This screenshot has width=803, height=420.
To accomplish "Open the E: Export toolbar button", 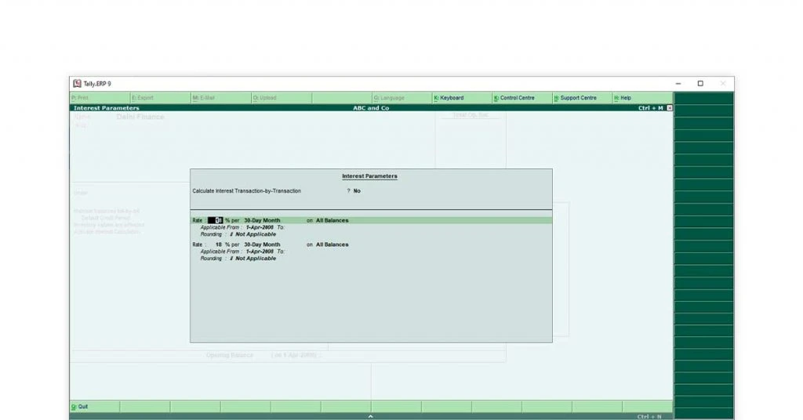I will coord(160,98).
